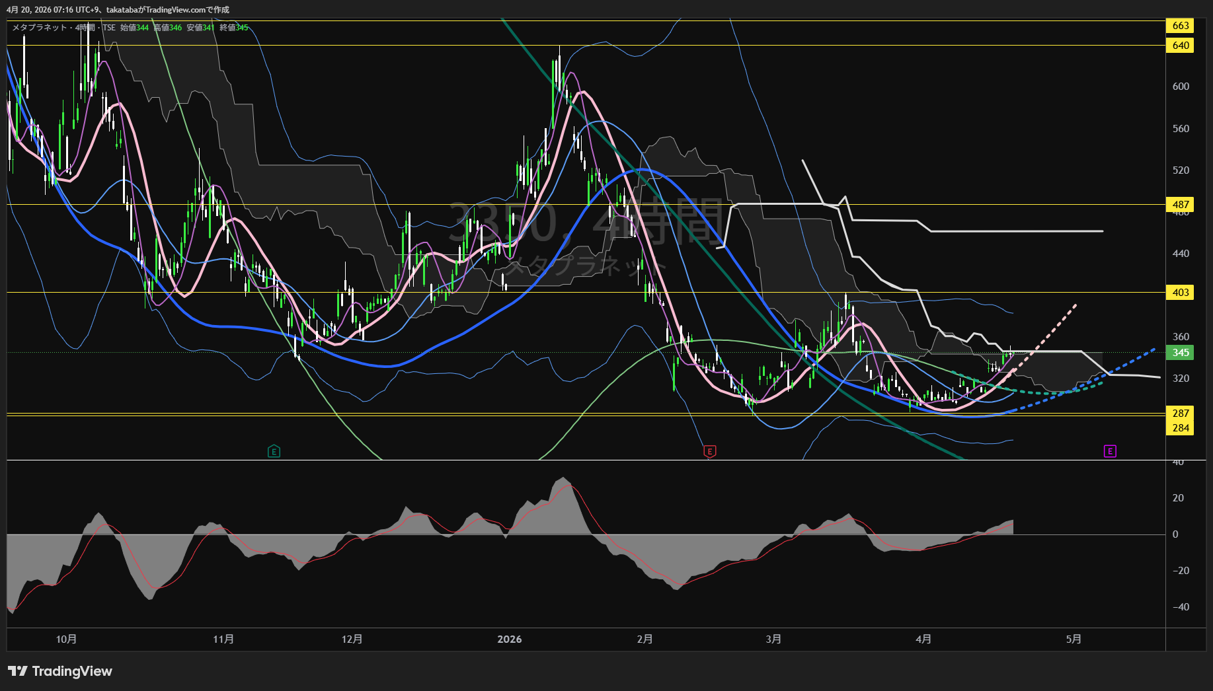Click the 2026 year label on the time axis

(x=509, y=639)
